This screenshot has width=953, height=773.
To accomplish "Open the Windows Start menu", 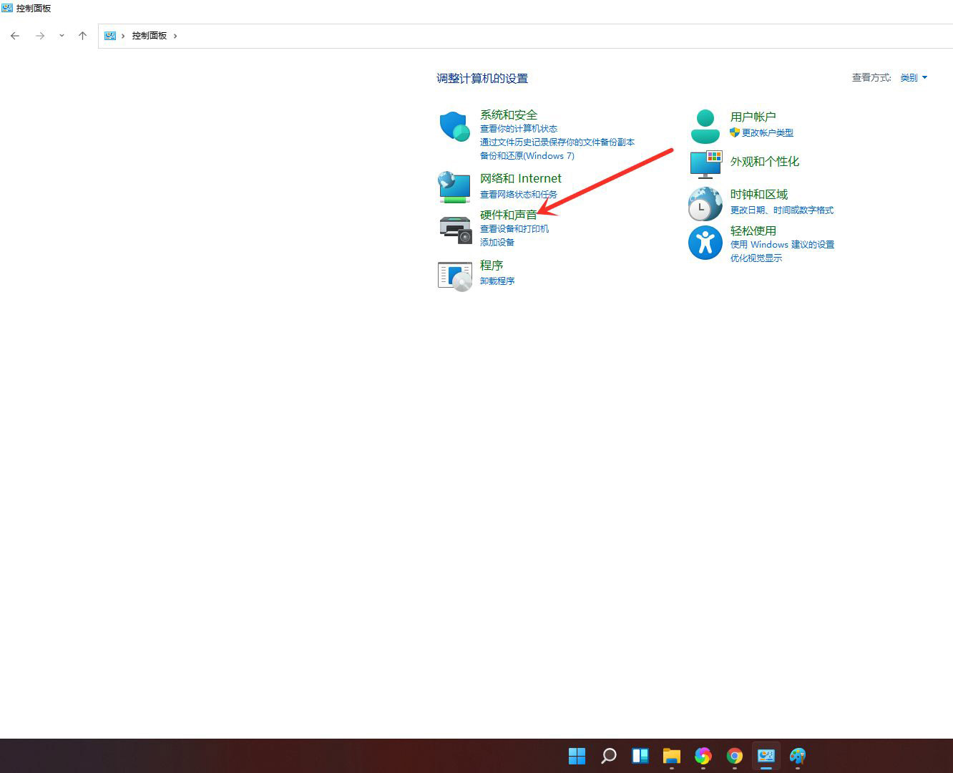I will [x=577, y=756].
